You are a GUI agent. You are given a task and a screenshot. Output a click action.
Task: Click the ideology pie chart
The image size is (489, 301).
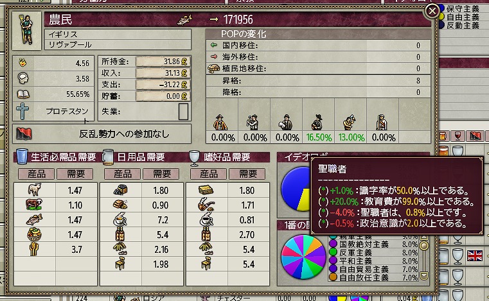[296, 189]
